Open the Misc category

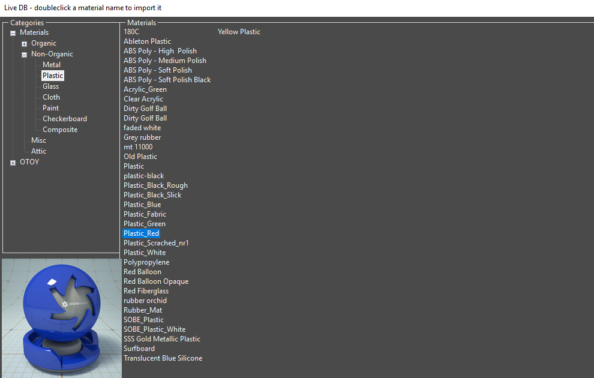[38, 140]
